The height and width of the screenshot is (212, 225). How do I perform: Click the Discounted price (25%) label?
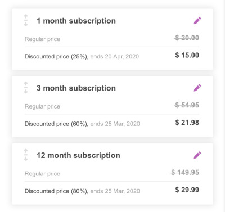pos(56,57)
